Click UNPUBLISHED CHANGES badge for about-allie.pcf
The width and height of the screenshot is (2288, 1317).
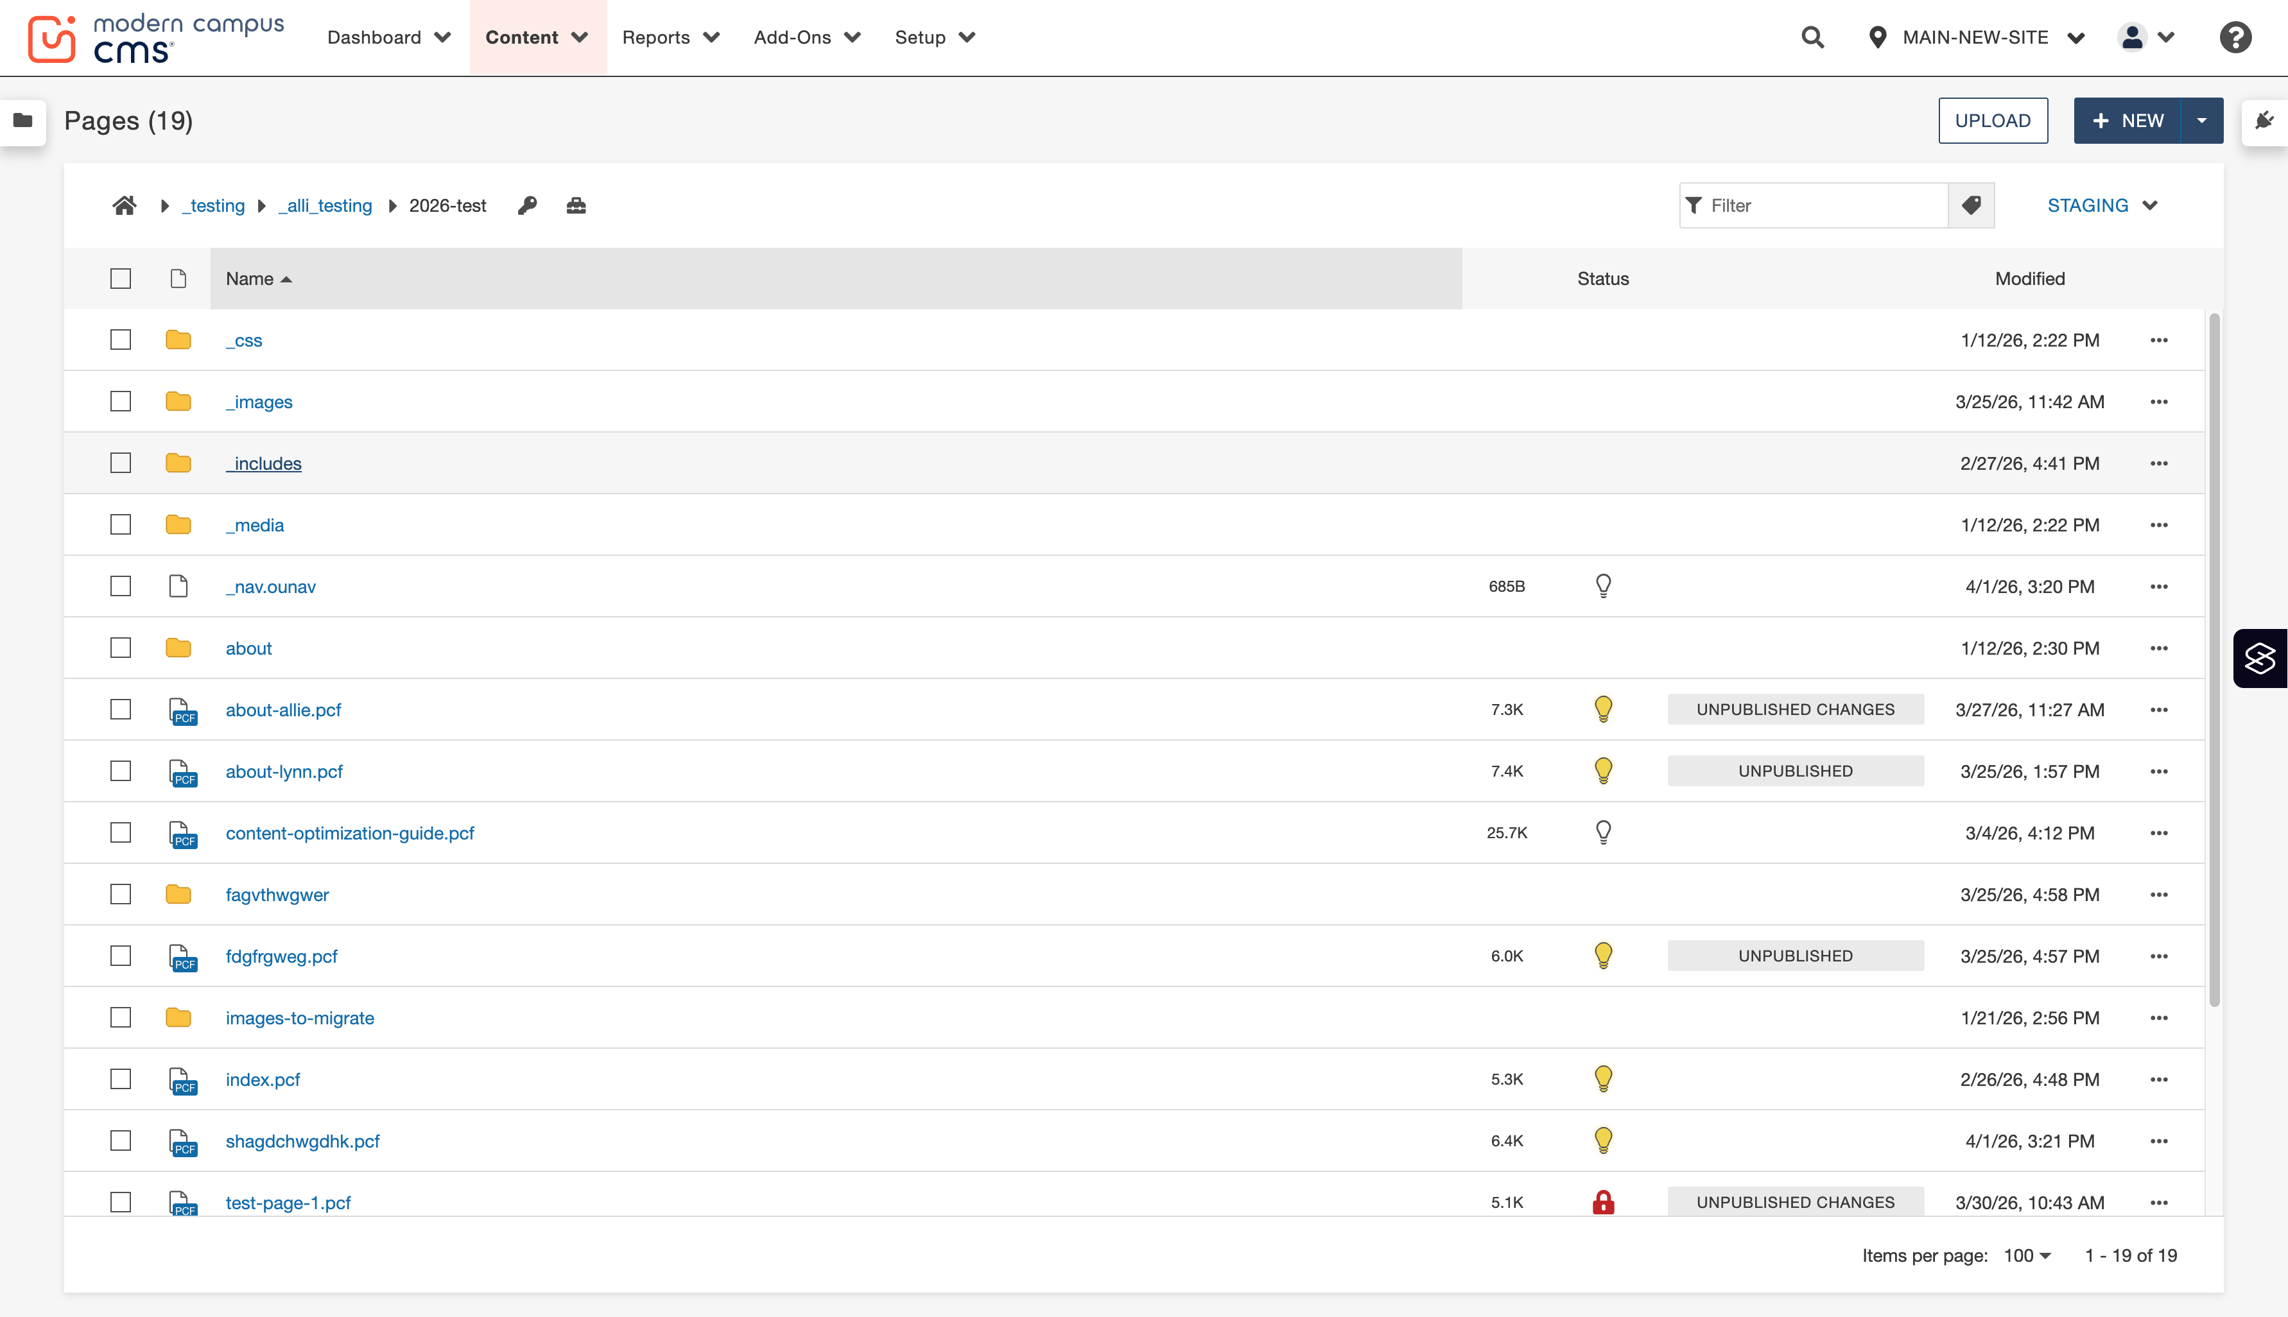click(x=1795, y=709)
